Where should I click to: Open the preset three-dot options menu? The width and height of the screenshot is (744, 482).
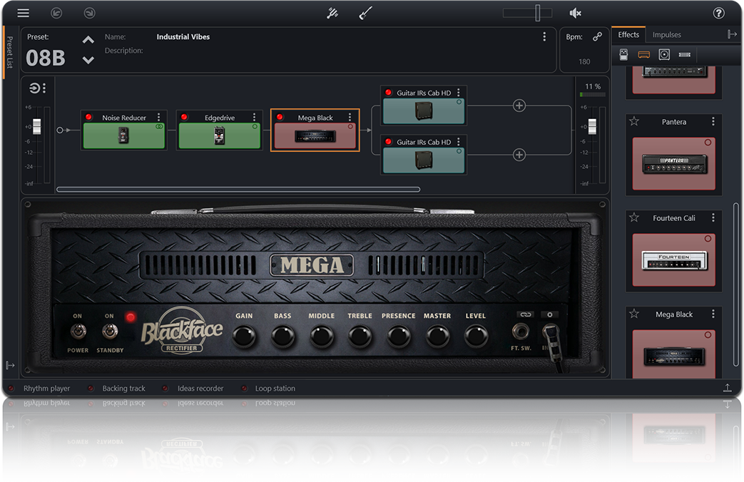pos(544,37)
